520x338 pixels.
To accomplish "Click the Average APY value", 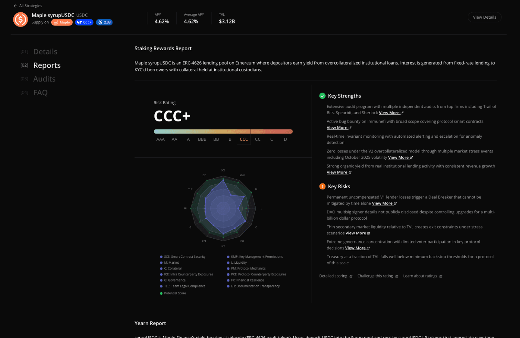I will (x=191, y=21).
